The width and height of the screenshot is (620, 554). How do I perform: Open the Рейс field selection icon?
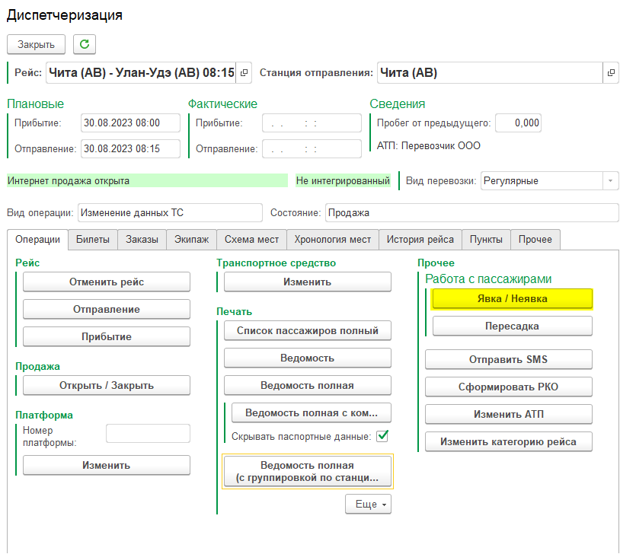[244, 73]
